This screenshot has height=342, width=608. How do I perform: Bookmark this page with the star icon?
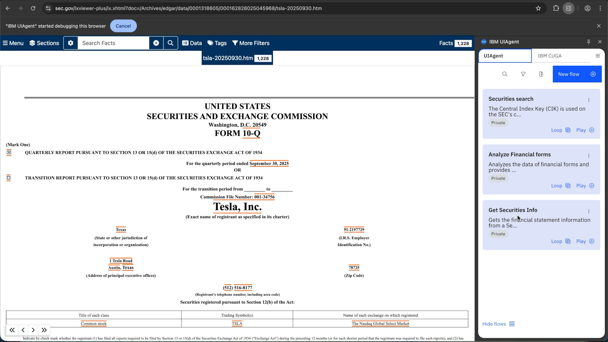[x=538, y=8]
